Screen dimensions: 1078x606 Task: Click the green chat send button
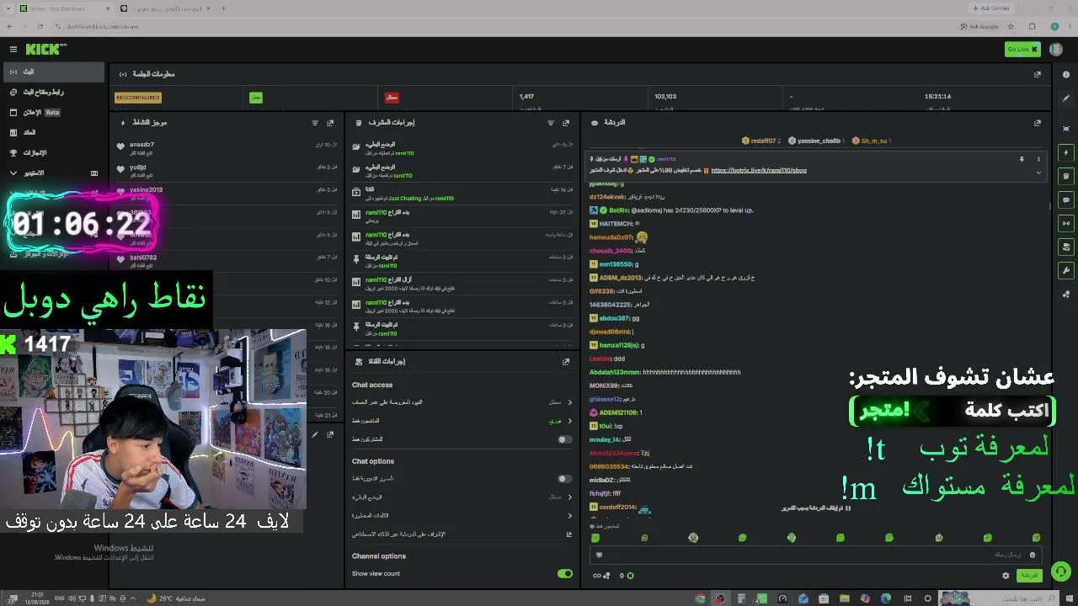pyautogui.click(x=1028, y=576)
